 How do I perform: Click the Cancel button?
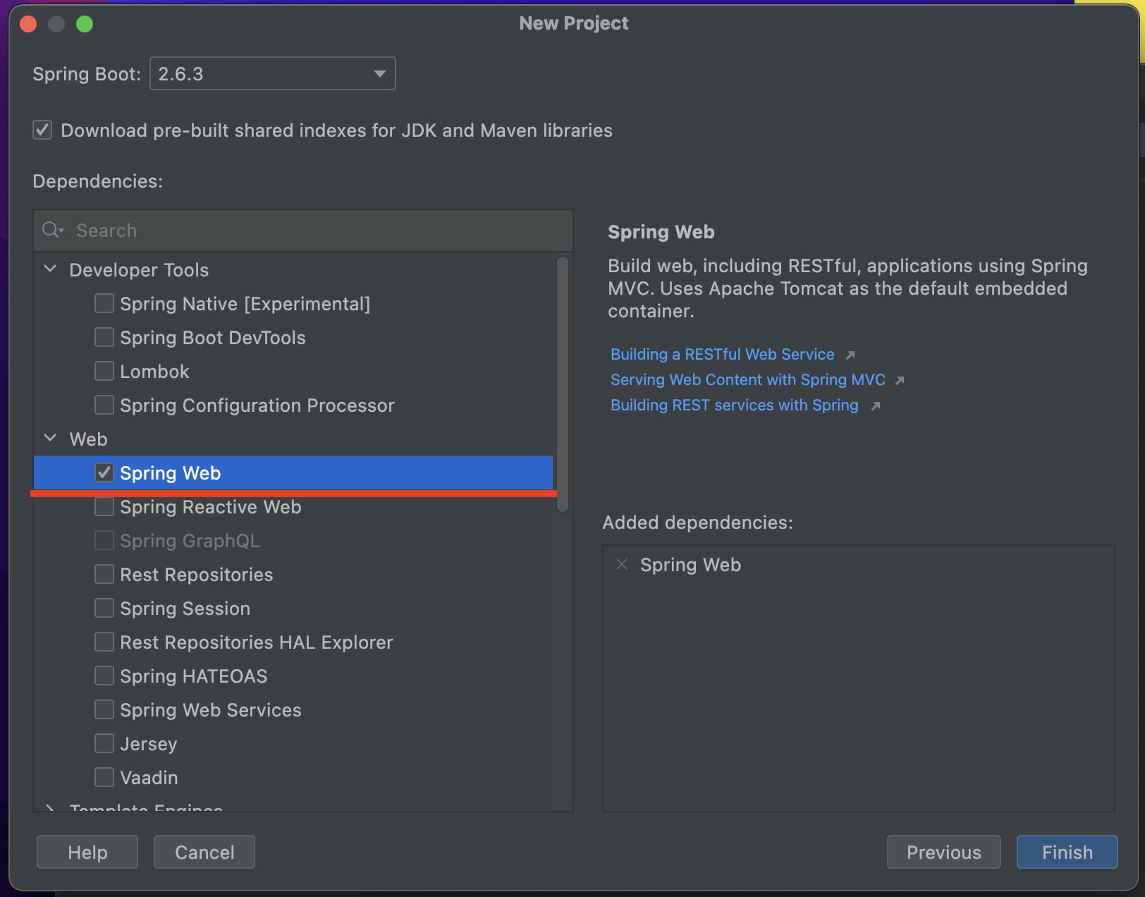pos(204,852)
